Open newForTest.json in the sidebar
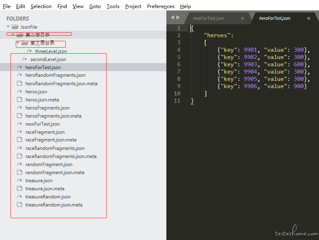 (42, 124)
